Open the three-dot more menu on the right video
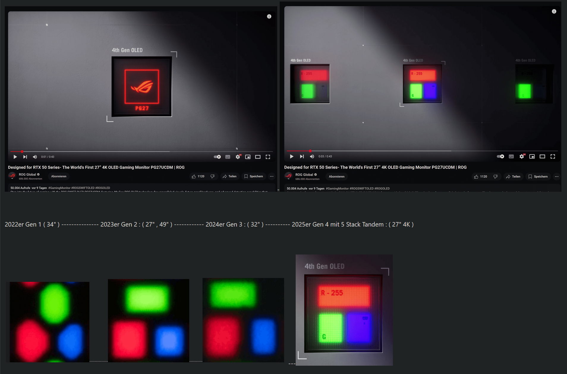 [x=556, y=177]
